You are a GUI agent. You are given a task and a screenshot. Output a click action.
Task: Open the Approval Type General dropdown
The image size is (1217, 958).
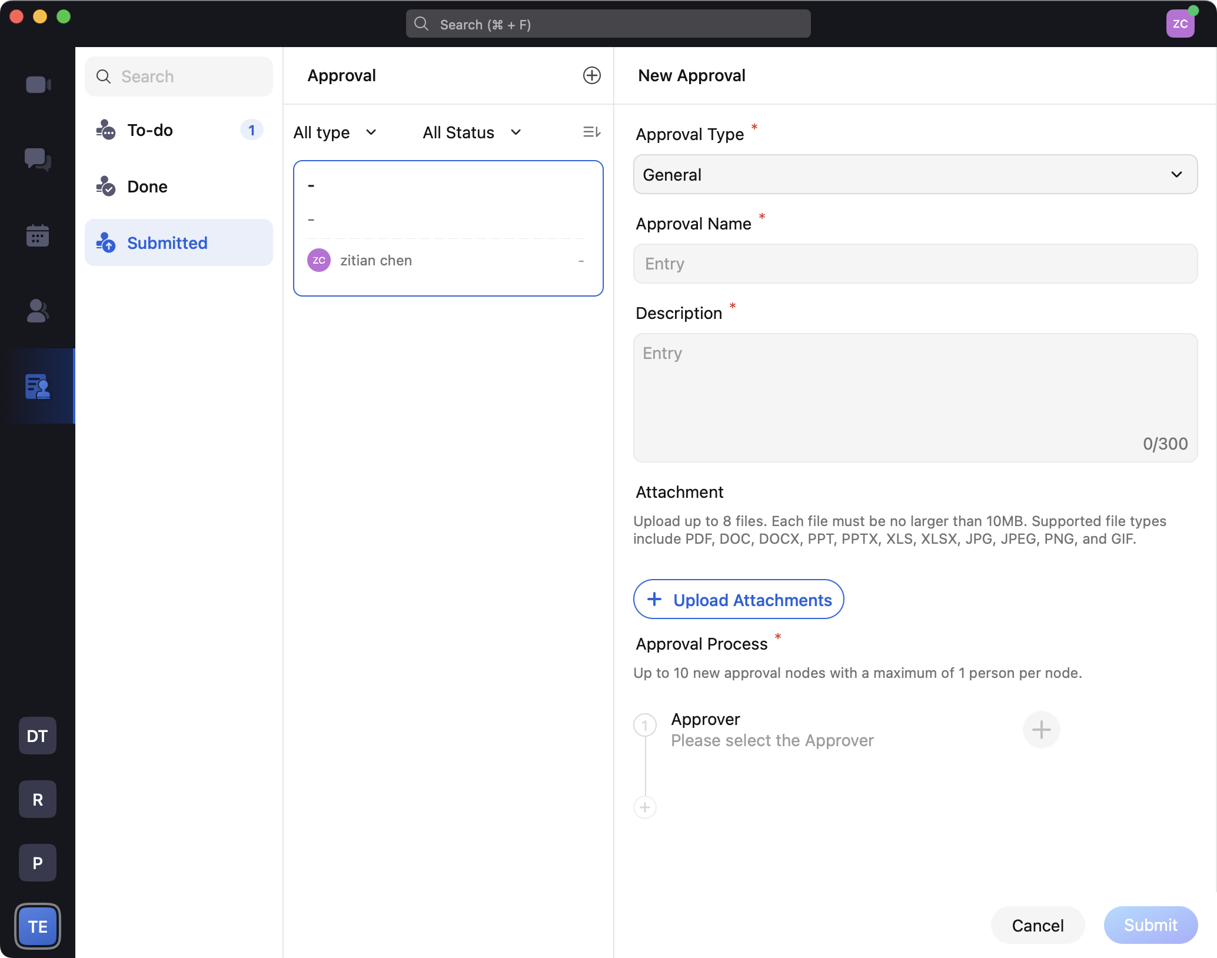pyautogui.click(x=915, y=175)
